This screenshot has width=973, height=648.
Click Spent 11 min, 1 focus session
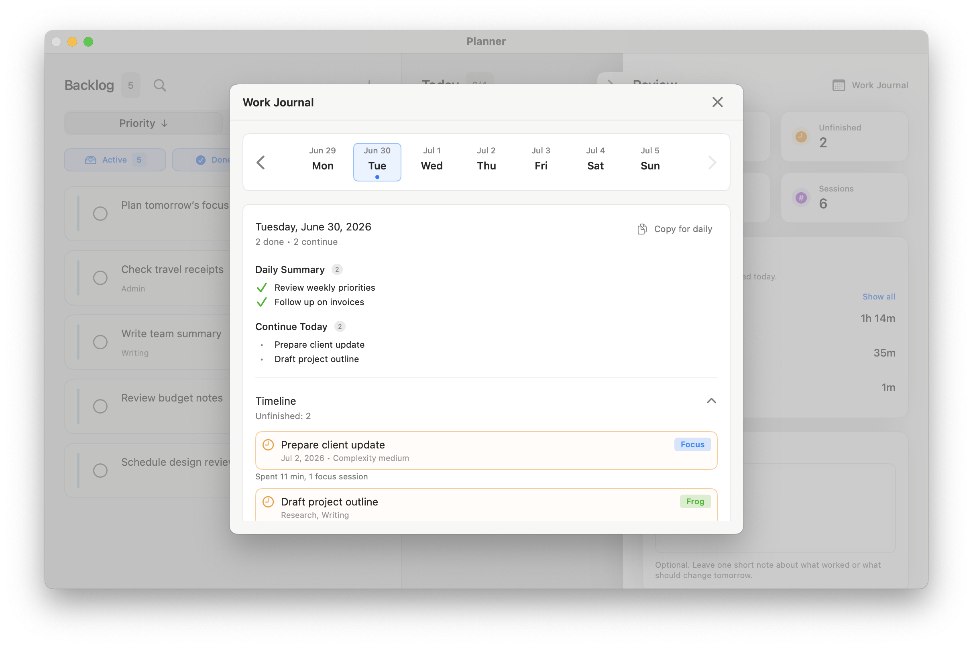311,477
